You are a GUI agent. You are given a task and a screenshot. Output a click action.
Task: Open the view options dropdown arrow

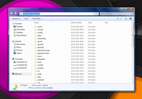tap(121, 19)
